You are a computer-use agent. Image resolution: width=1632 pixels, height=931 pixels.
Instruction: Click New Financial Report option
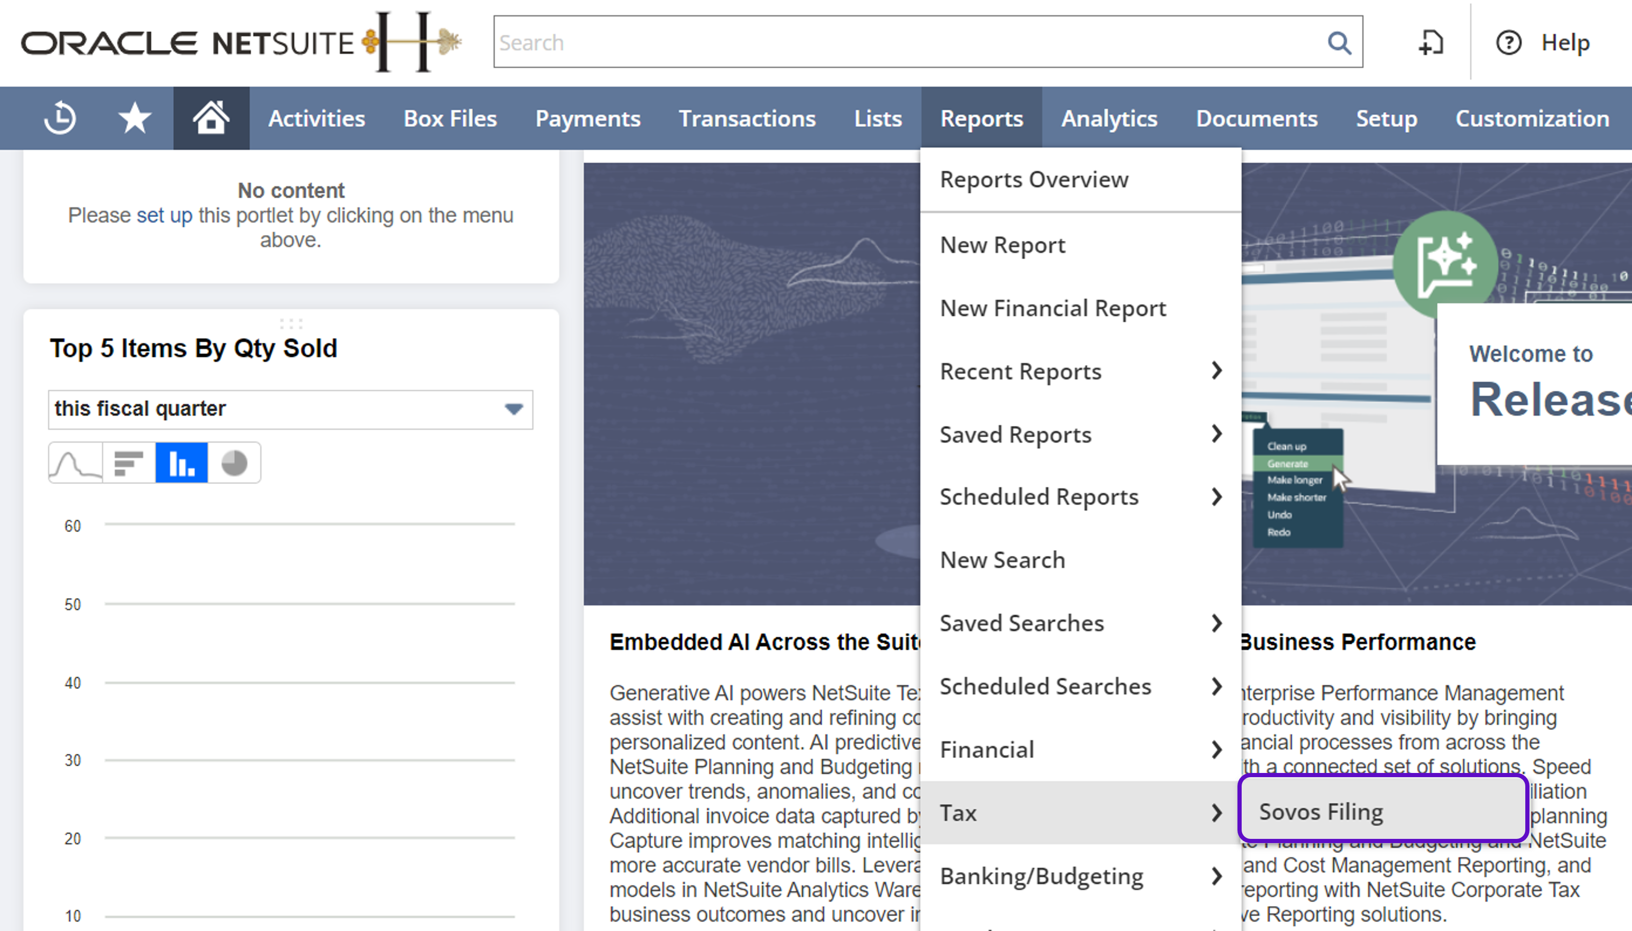coord(1053,308)
